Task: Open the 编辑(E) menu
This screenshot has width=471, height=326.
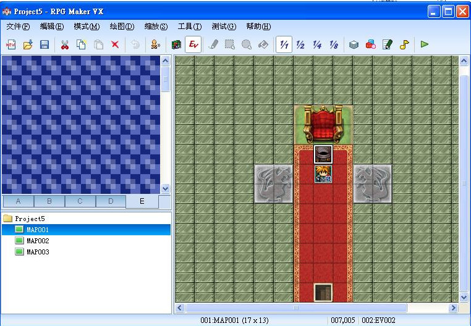Action: coord(52,27)
